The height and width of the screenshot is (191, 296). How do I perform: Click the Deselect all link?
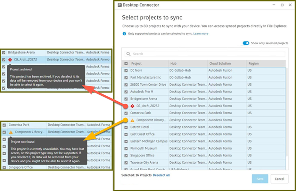161,175
